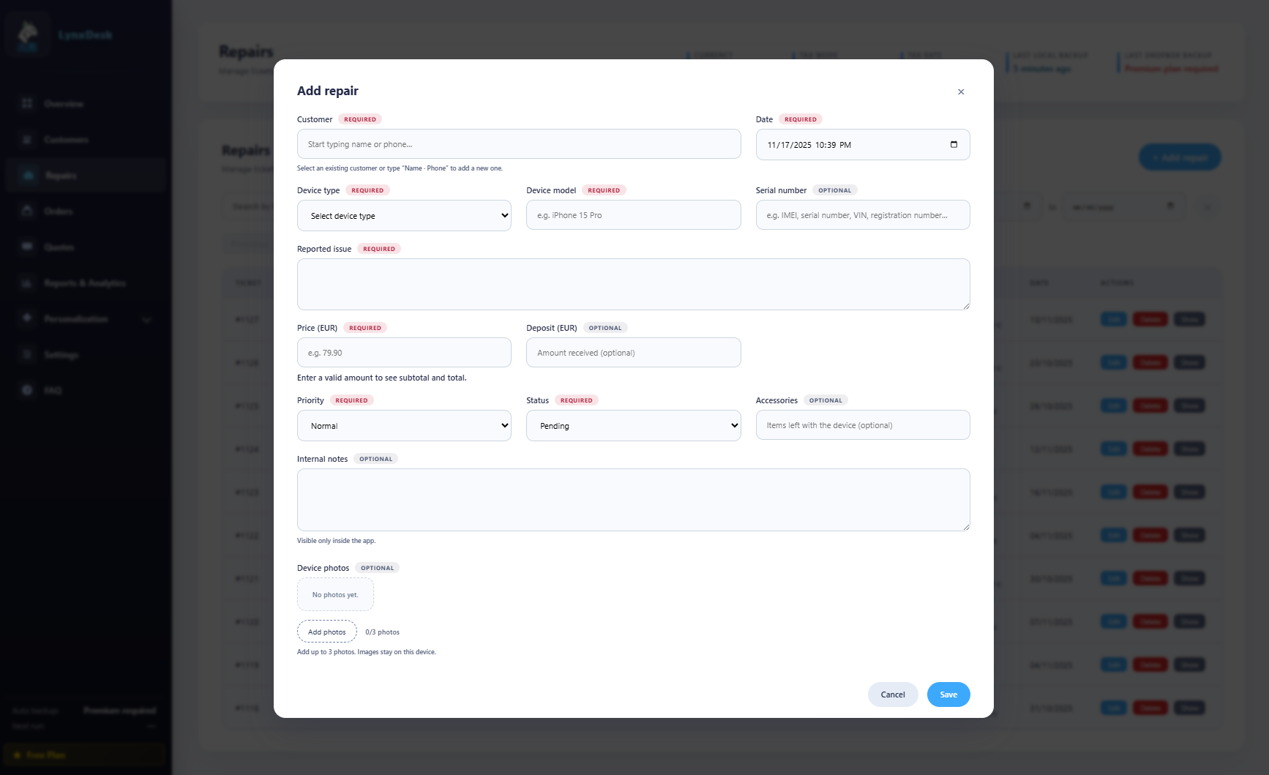This screenshot has width=1269, height=775.
Task: Click the Customer name or phone field
Action: [518, 144]
